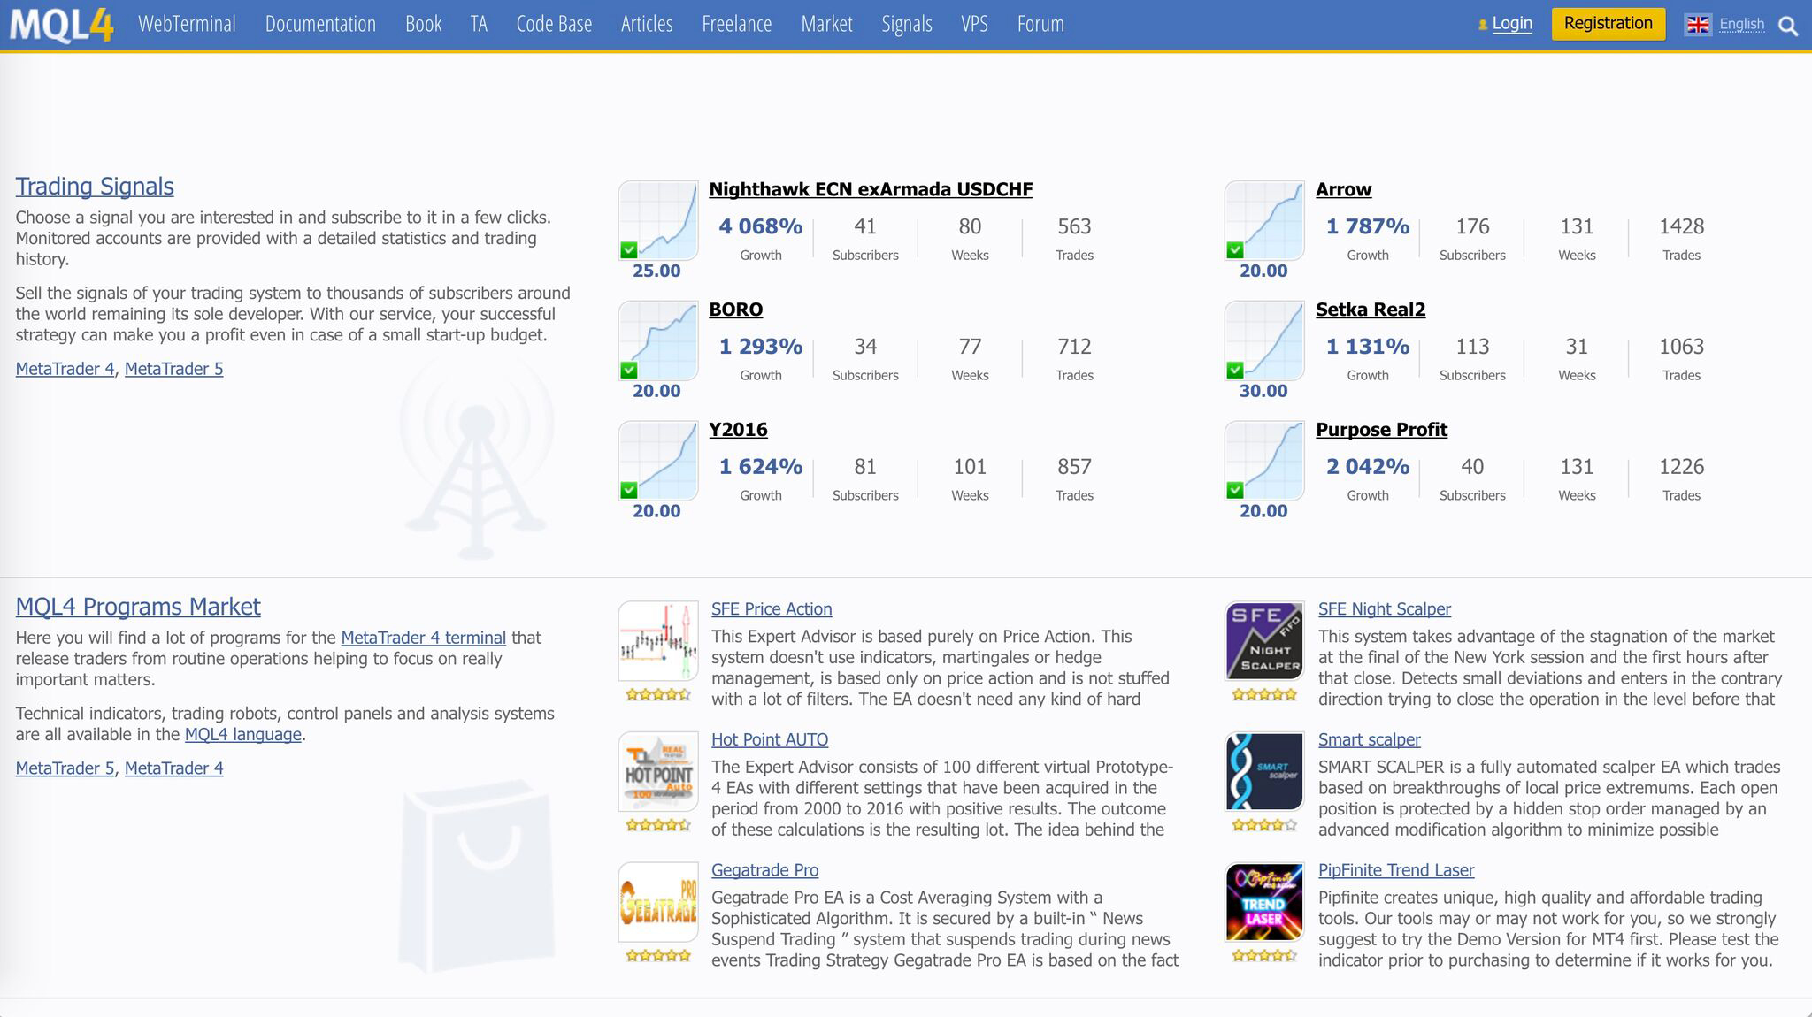Click the 30.00 price under Setka Real2

click(x=1263, y=391)
